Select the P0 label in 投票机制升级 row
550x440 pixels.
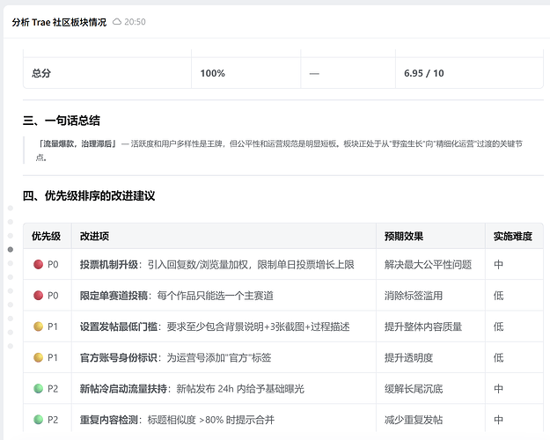[x=53, y=264]
